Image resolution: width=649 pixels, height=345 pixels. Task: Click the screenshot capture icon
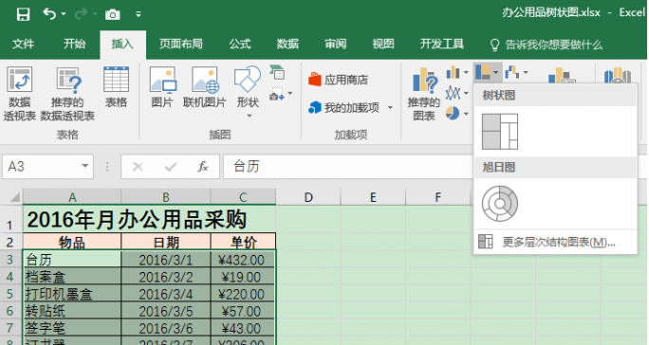click(x=277, y=95)
